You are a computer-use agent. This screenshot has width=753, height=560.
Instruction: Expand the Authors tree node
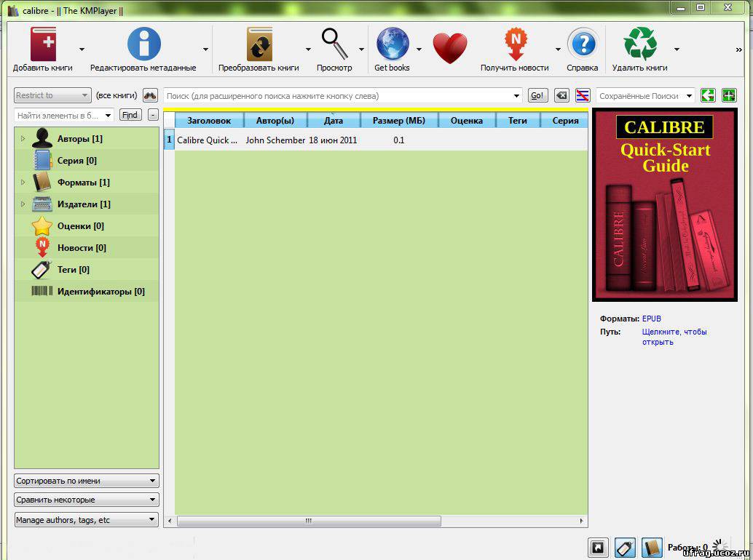coord(23,139)
